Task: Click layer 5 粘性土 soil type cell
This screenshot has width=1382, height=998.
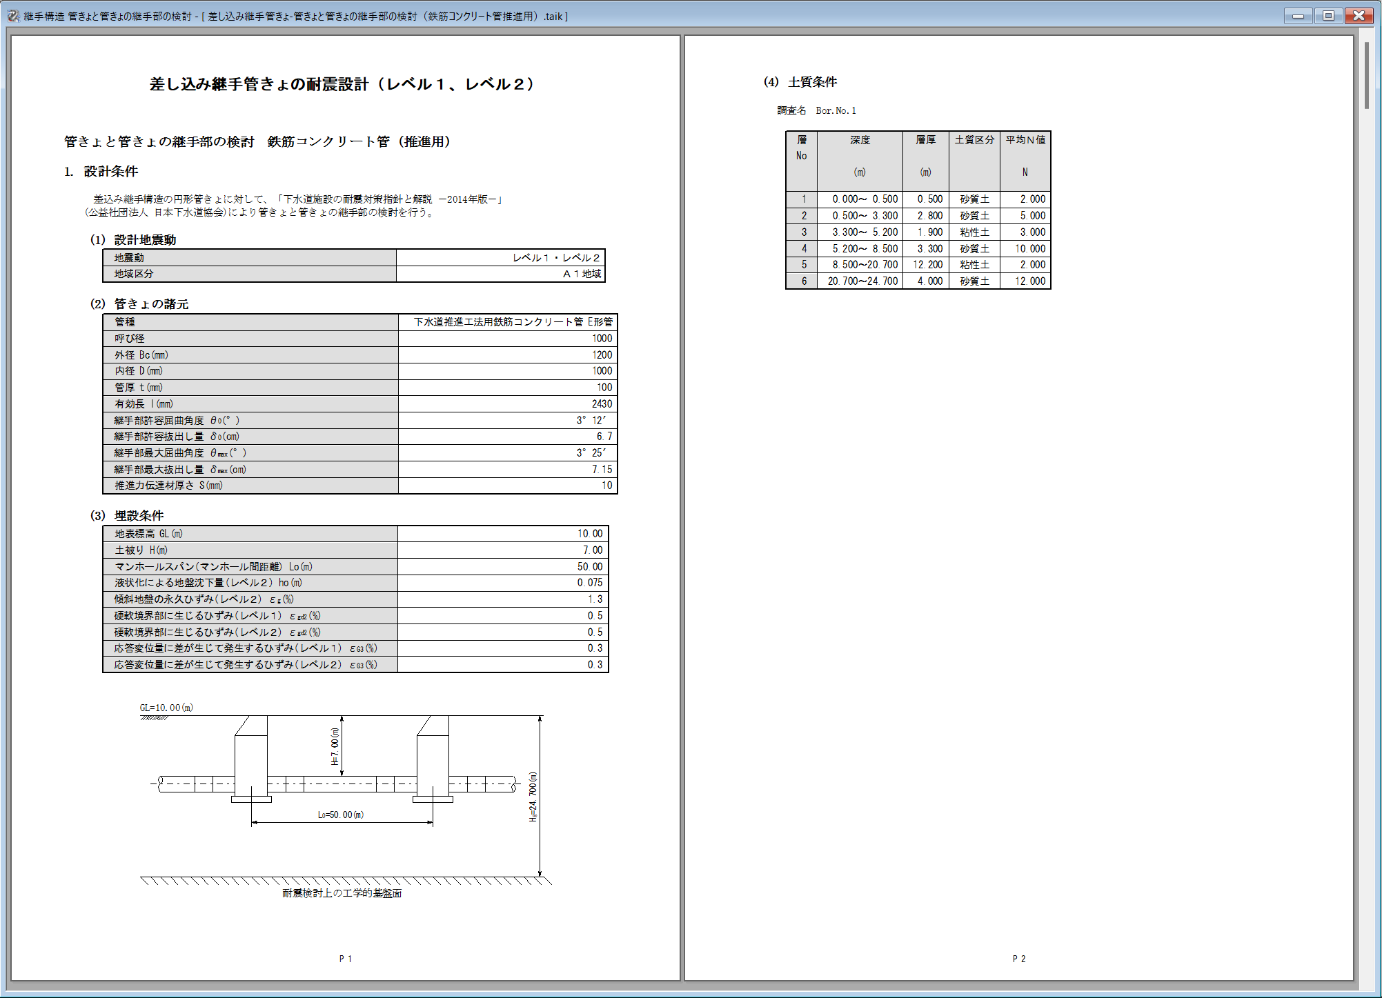Action: 974,265
